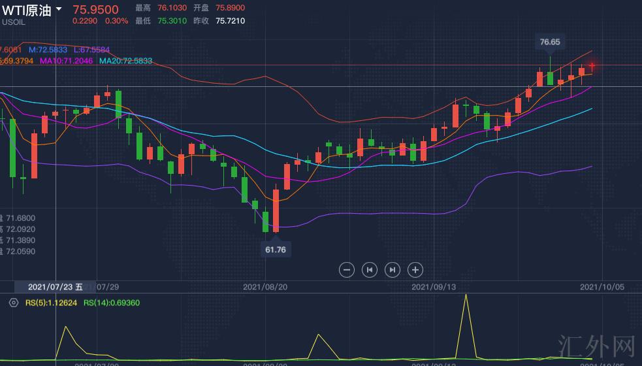
Task: Select the RS(14) indicator label
Action: pos(112,303)
